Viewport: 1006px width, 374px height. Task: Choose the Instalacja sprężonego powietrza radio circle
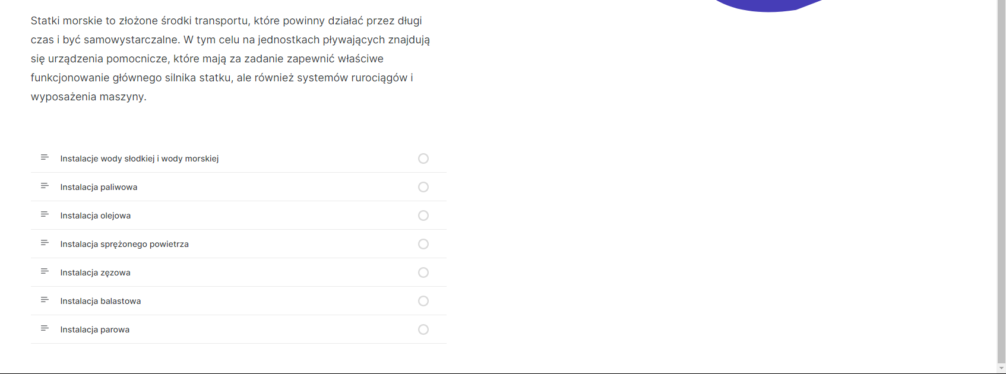click(423, 244)
